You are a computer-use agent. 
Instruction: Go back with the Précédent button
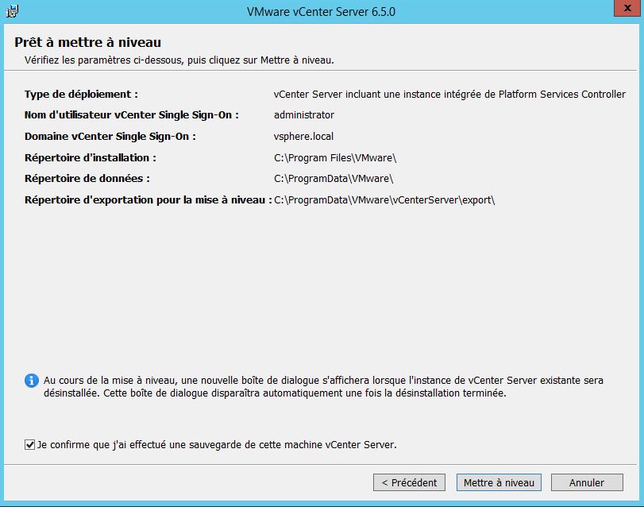(x=409, y=482)
